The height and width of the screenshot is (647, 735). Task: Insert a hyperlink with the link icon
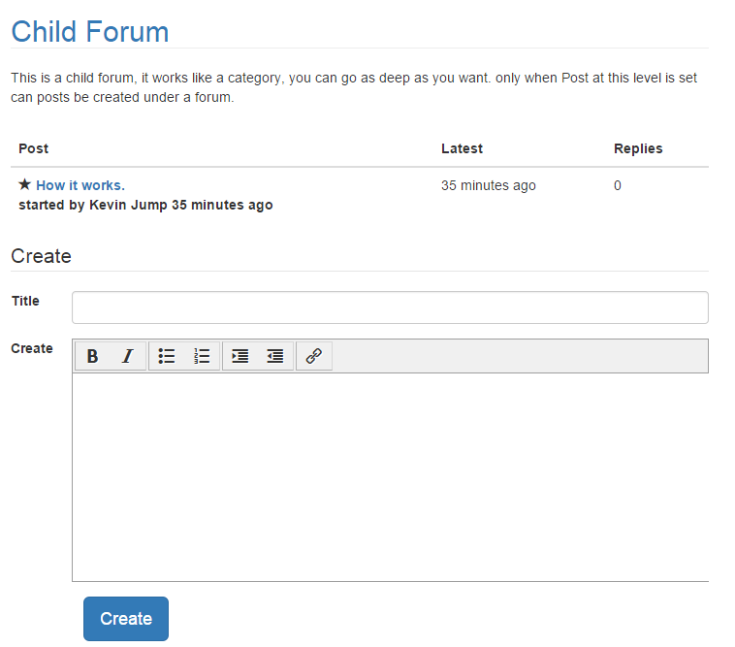pos(314,356)
